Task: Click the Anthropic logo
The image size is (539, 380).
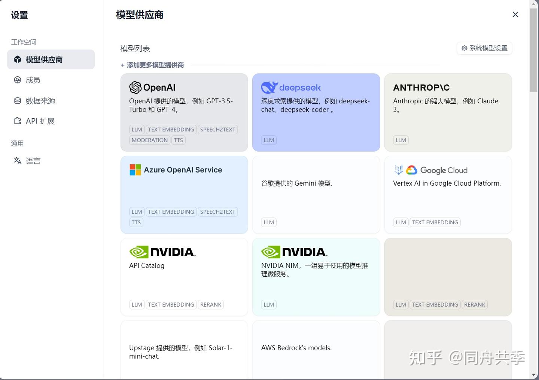Action: point(421,88)
